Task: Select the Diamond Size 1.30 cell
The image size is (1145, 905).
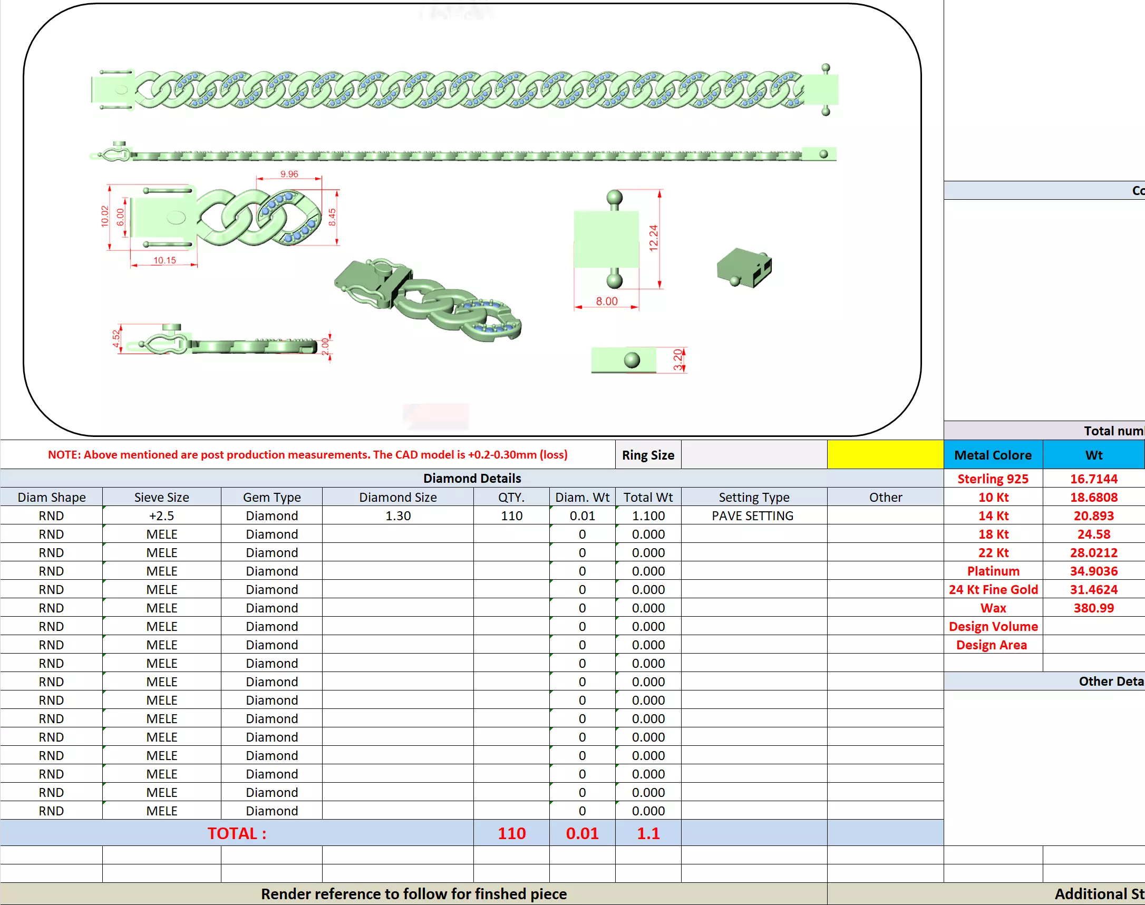Action: coord(397,515)
